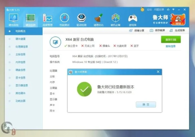
Task: Open the 性能测试 performance test gauge icon
Action: 64,20
